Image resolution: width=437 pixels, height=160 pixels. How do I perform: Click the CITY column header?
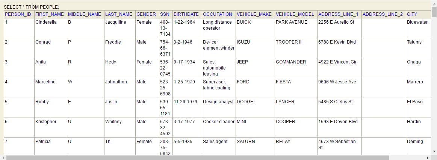tap(412, 14)
